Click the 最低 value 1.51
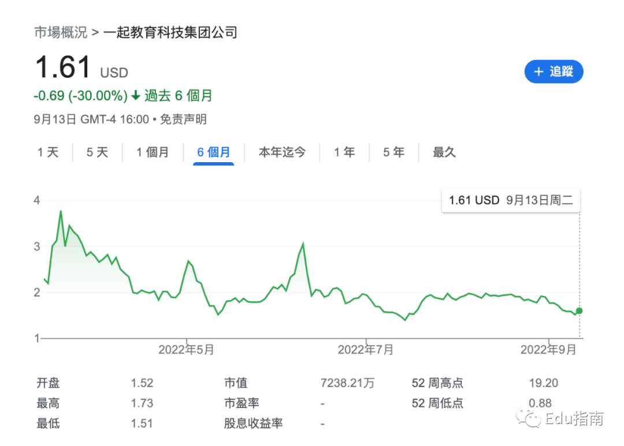Image resolution: width=624 pixels, height=446 pixels. (x=142, y=423)
